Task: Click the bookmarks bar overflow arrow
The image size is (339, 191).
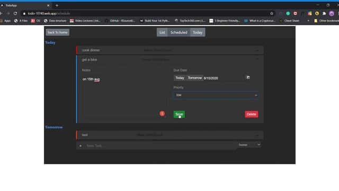Action: (x=308, y=21)
